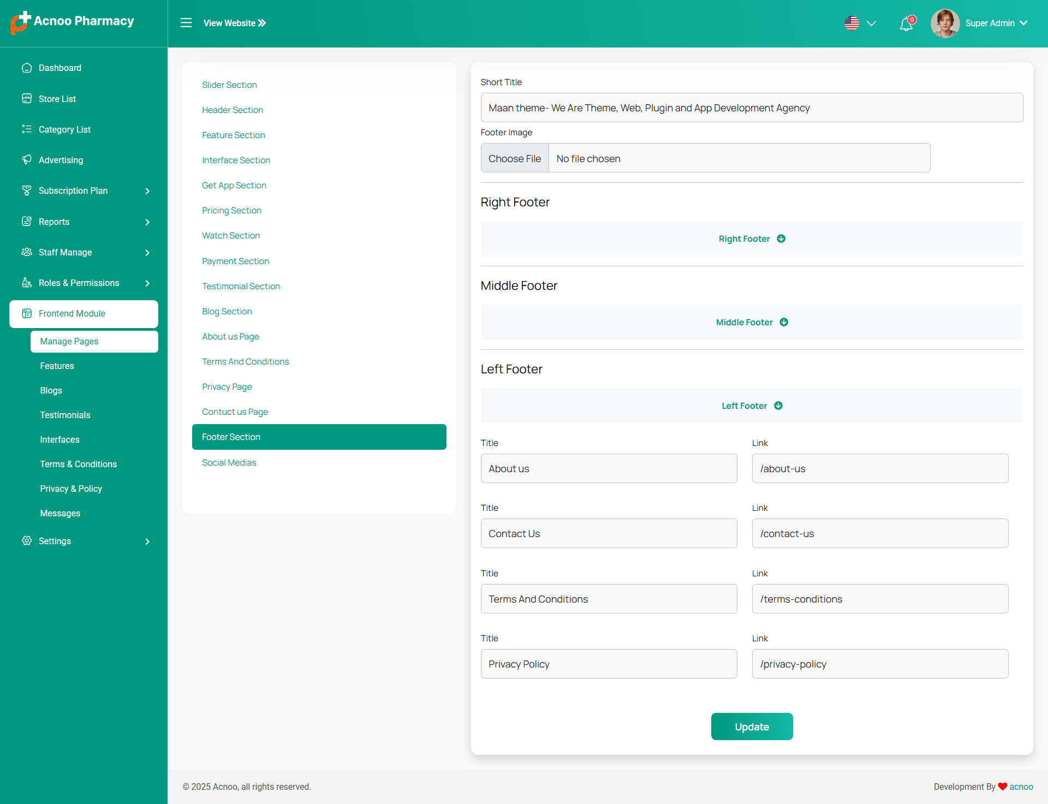Click the Acnoo Pharmacy logo
The image size is (1048, 804).
(73, 22)
